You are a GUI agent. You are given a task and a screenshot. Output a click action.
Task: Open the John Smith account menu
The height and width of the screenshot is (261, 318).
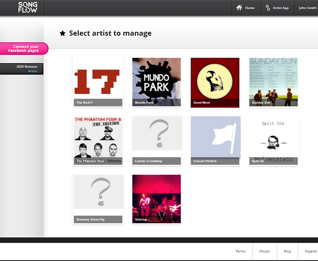[x=307, y=8]
